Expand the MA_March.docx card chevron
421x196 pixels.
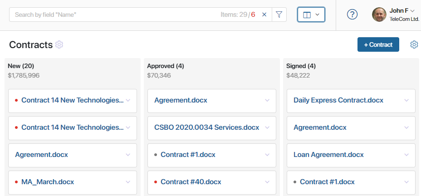pos(128,182)
